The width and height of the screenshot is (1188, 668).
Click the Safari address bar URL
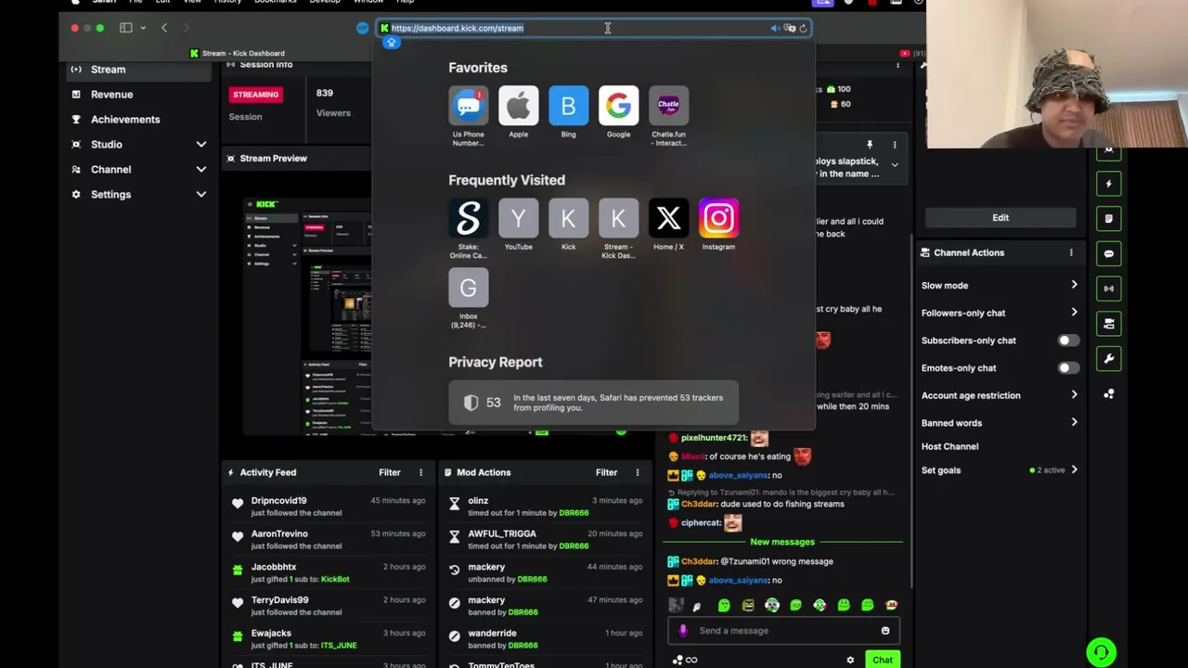coord(457,28)
